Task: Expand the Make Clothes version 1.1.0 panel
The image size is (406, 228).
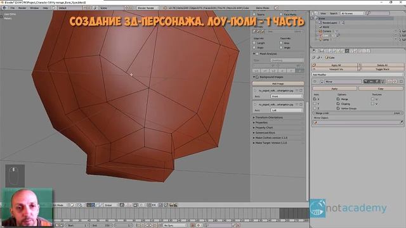Action: pos(270,138)
